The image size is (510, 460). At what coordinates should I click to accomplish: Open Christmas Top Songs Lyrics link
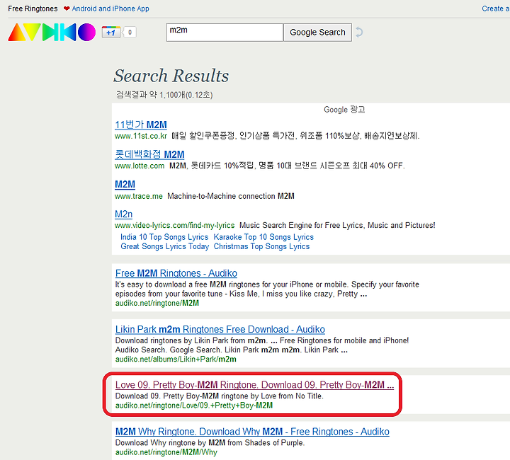[261, 246]
